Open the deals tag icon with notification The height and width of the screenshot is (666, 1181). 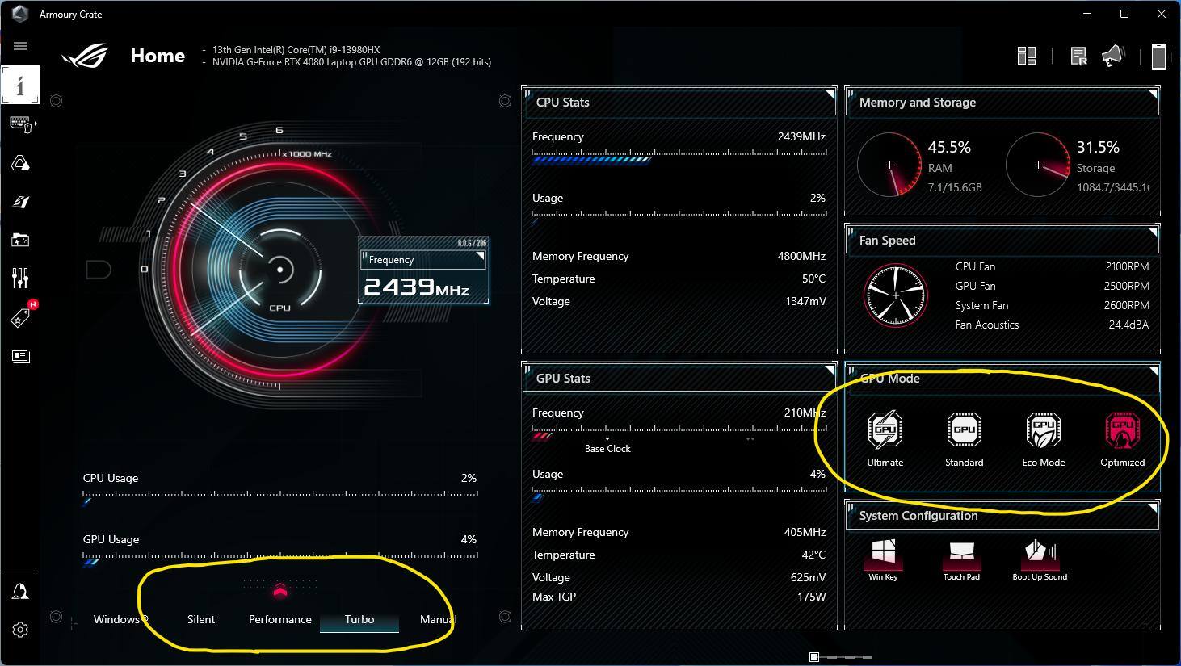click(x=20, y=318)
